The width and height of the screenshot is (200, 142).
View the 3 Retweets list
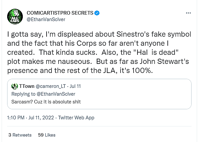tap(20, 135)
